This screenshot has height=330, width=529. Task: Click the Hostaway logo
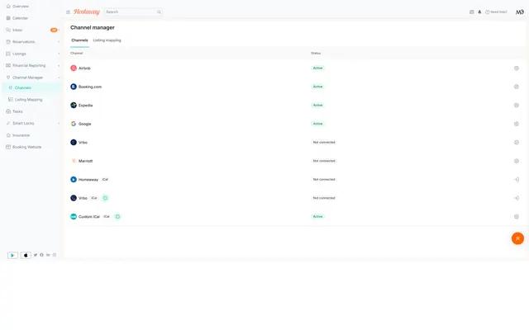point(87,12)
